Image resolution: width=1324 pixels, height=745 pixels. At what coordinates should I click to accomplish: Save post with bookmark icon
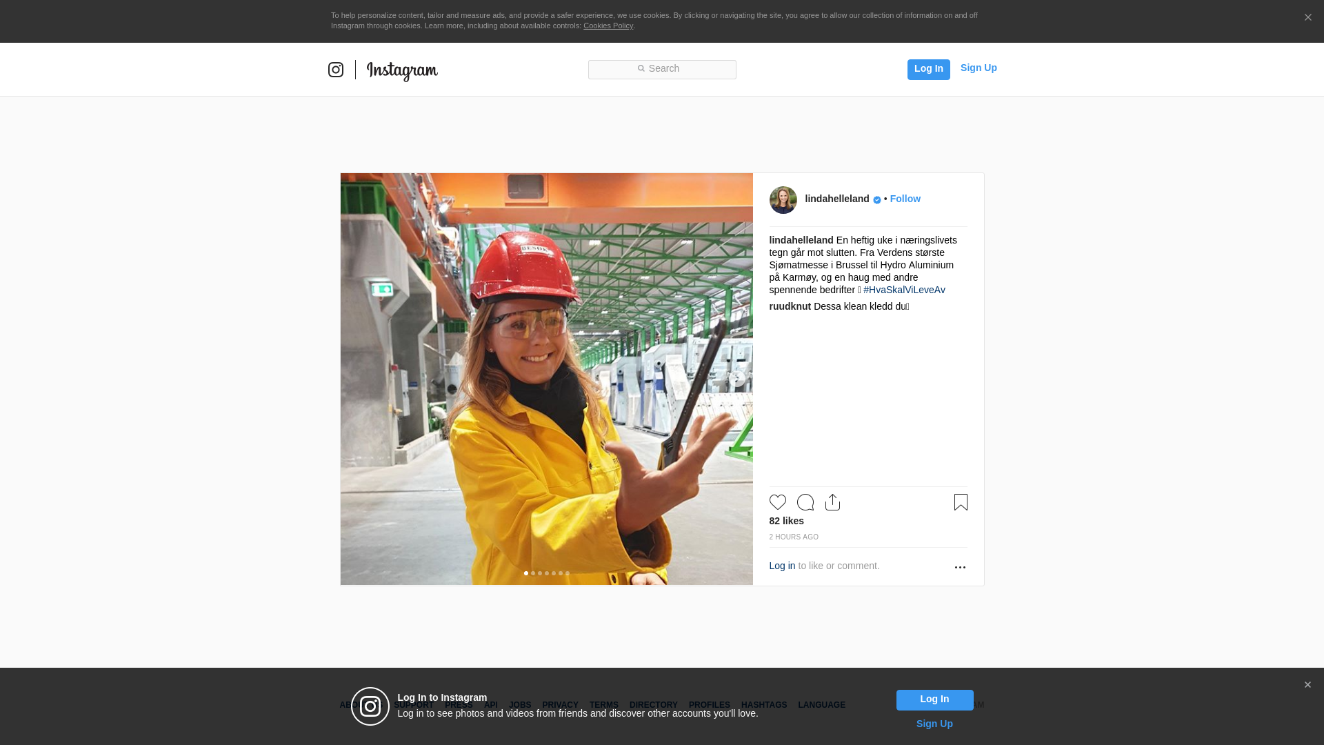961,502
